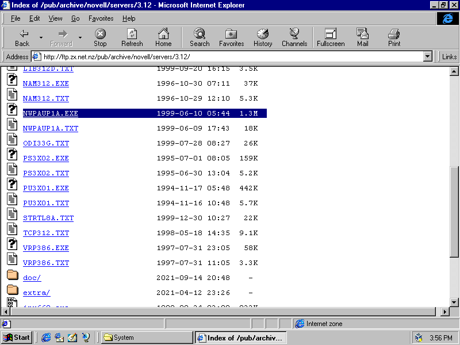Open the Help menu

(x=129, y=18)
